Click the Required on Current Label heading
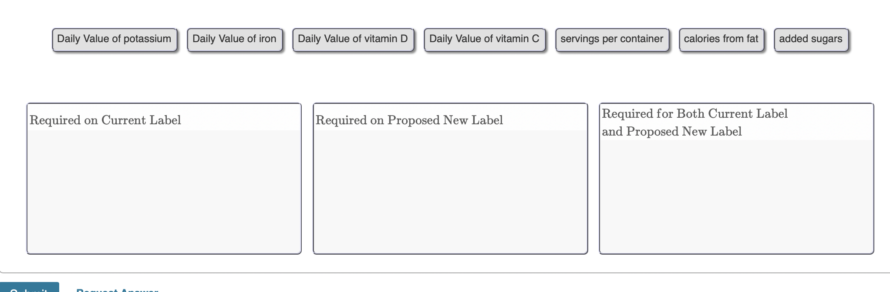The height and width of the screenshot is (292, 890). [x=105, y=120]
